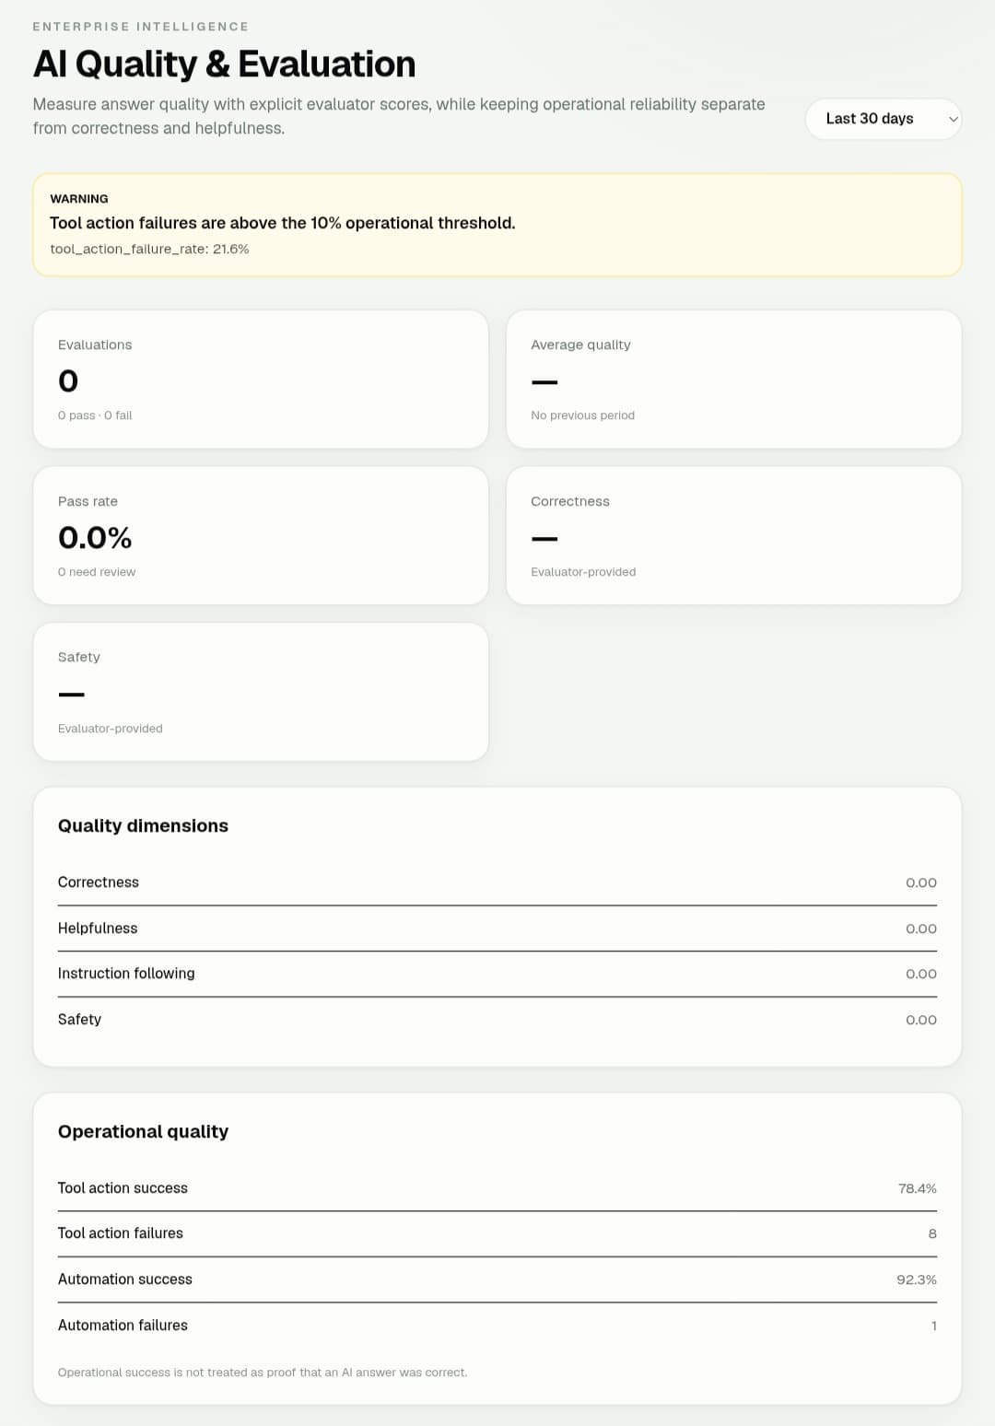Click the tool action failures threshold warning message
Viewport: 995px width, 1426px height.
(283, 223)
